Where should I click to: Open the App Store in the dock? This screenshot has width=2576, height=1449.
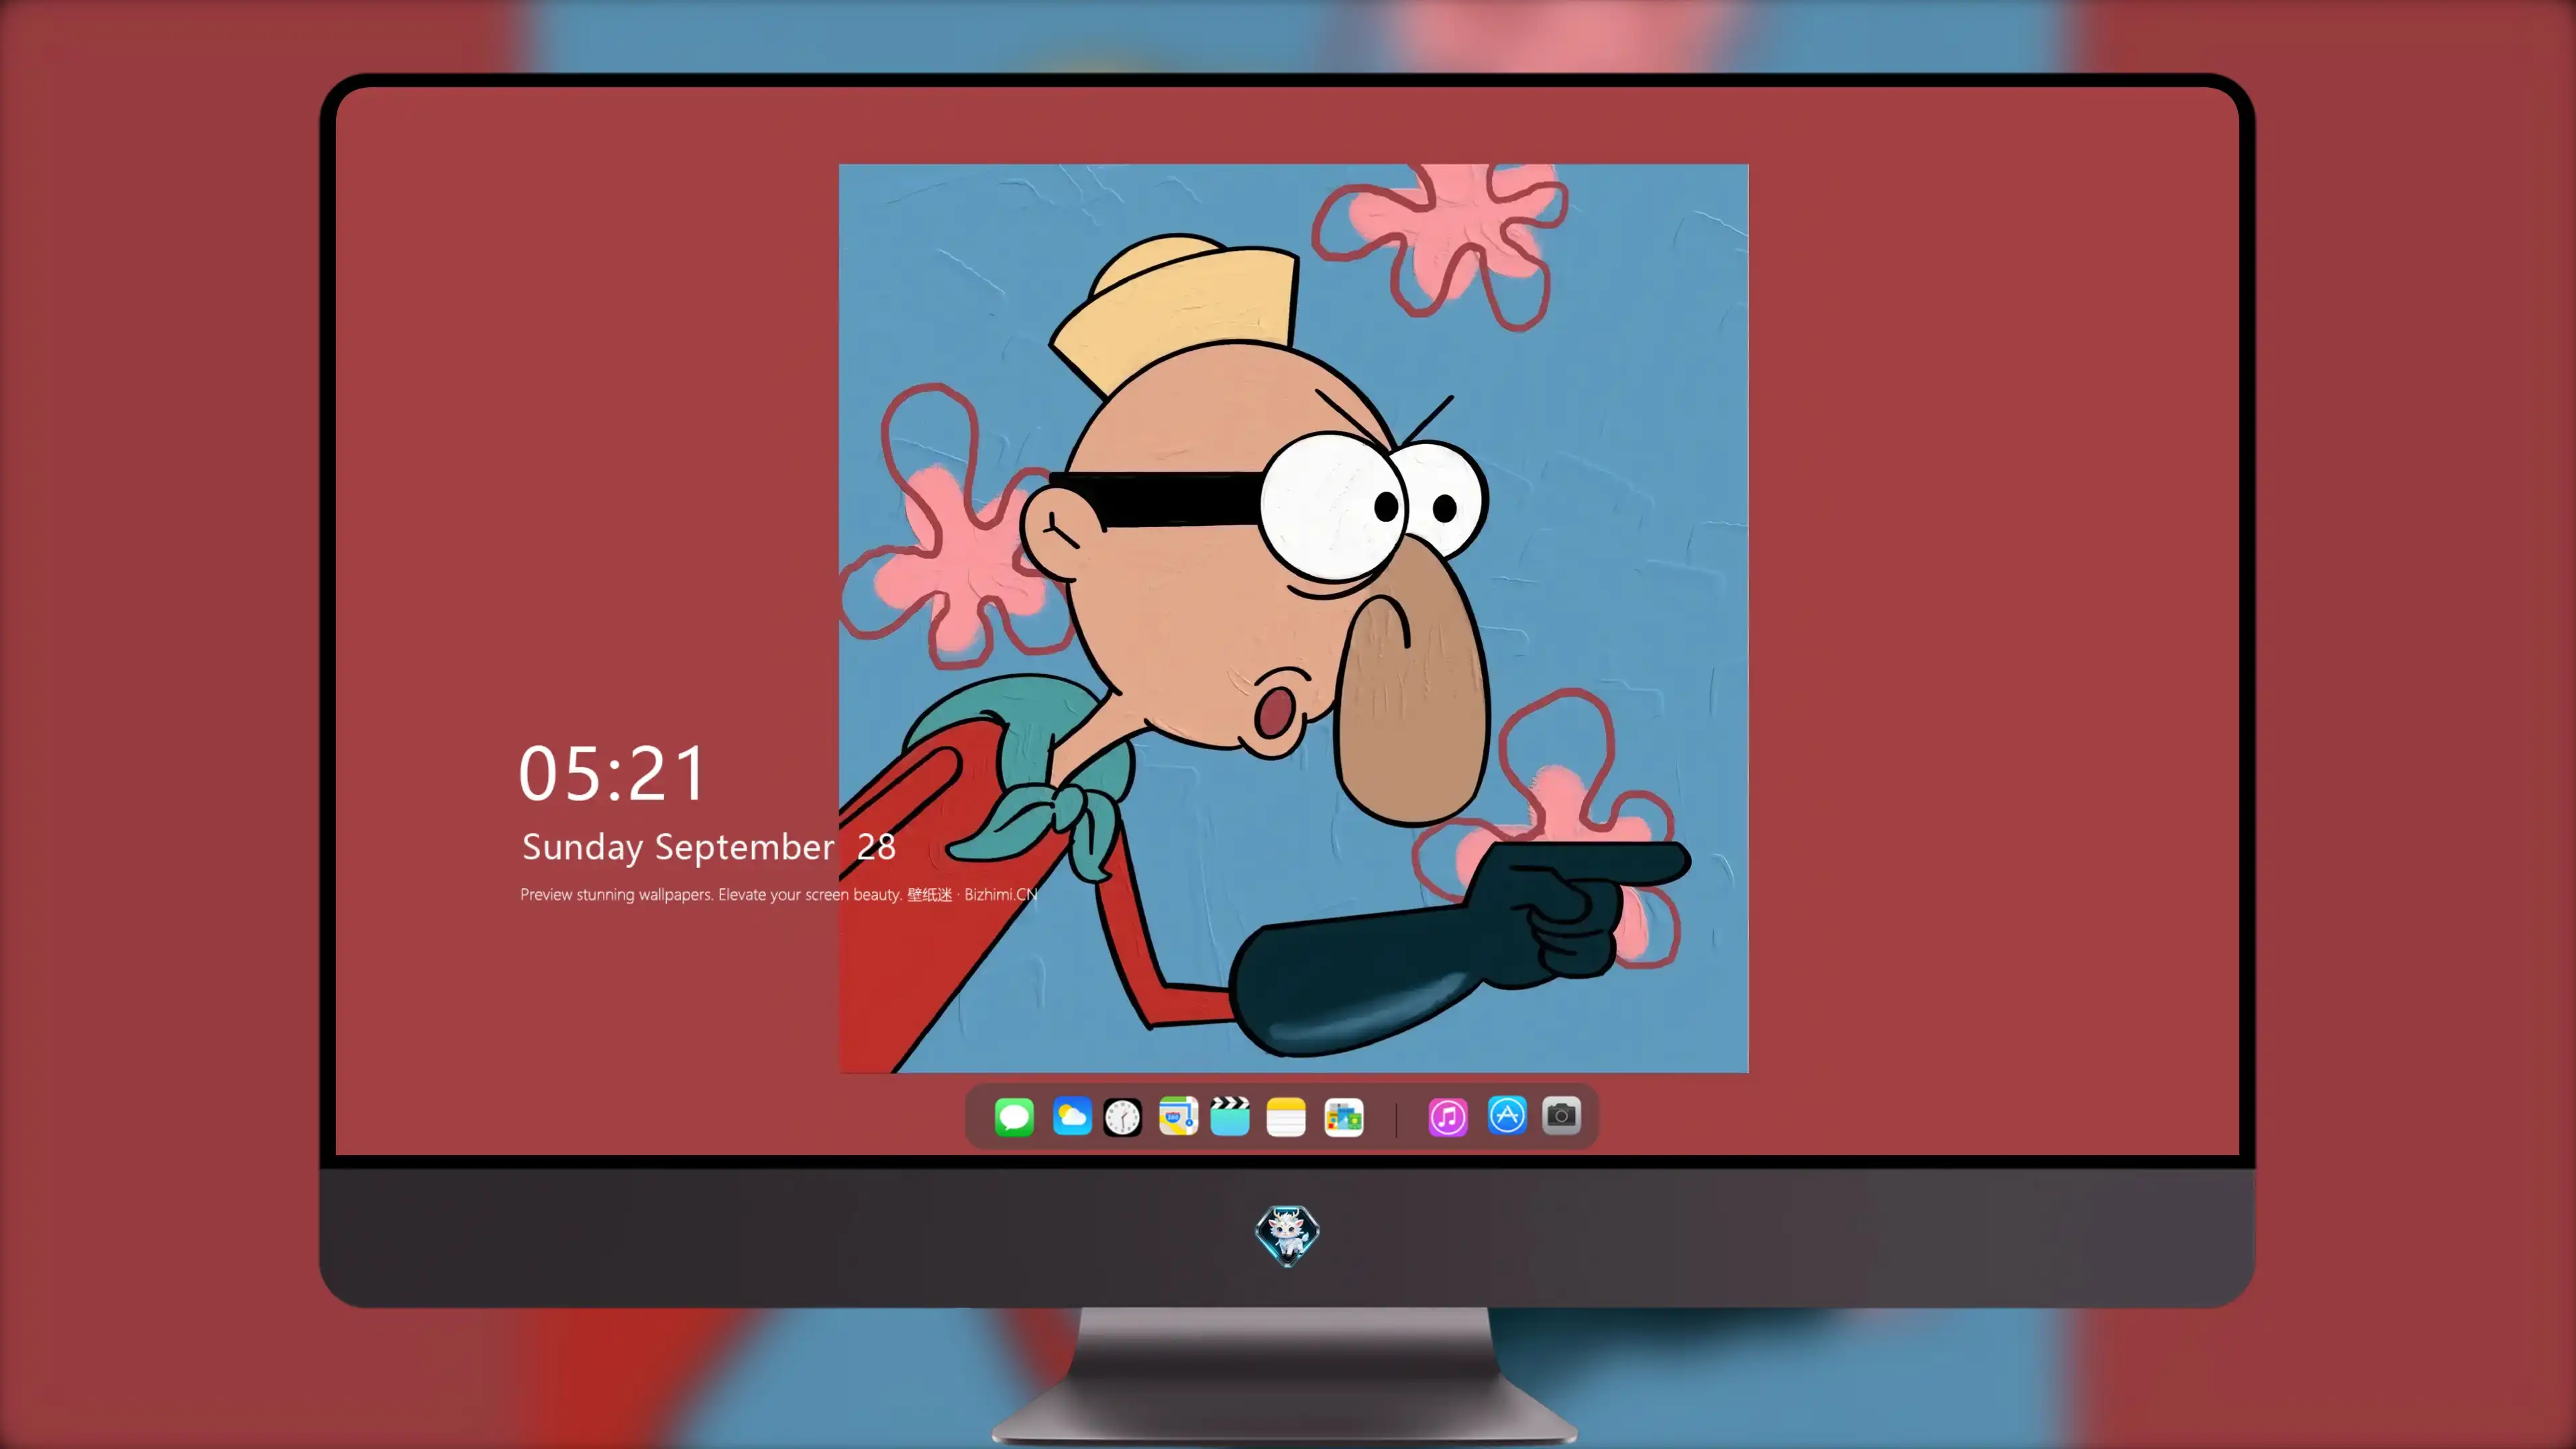click(x=1507, y=1116)
